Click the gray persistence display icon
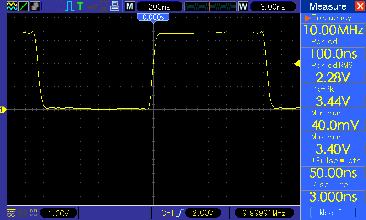This screenshot has height=220, width=366. click(x=35, y=6)
